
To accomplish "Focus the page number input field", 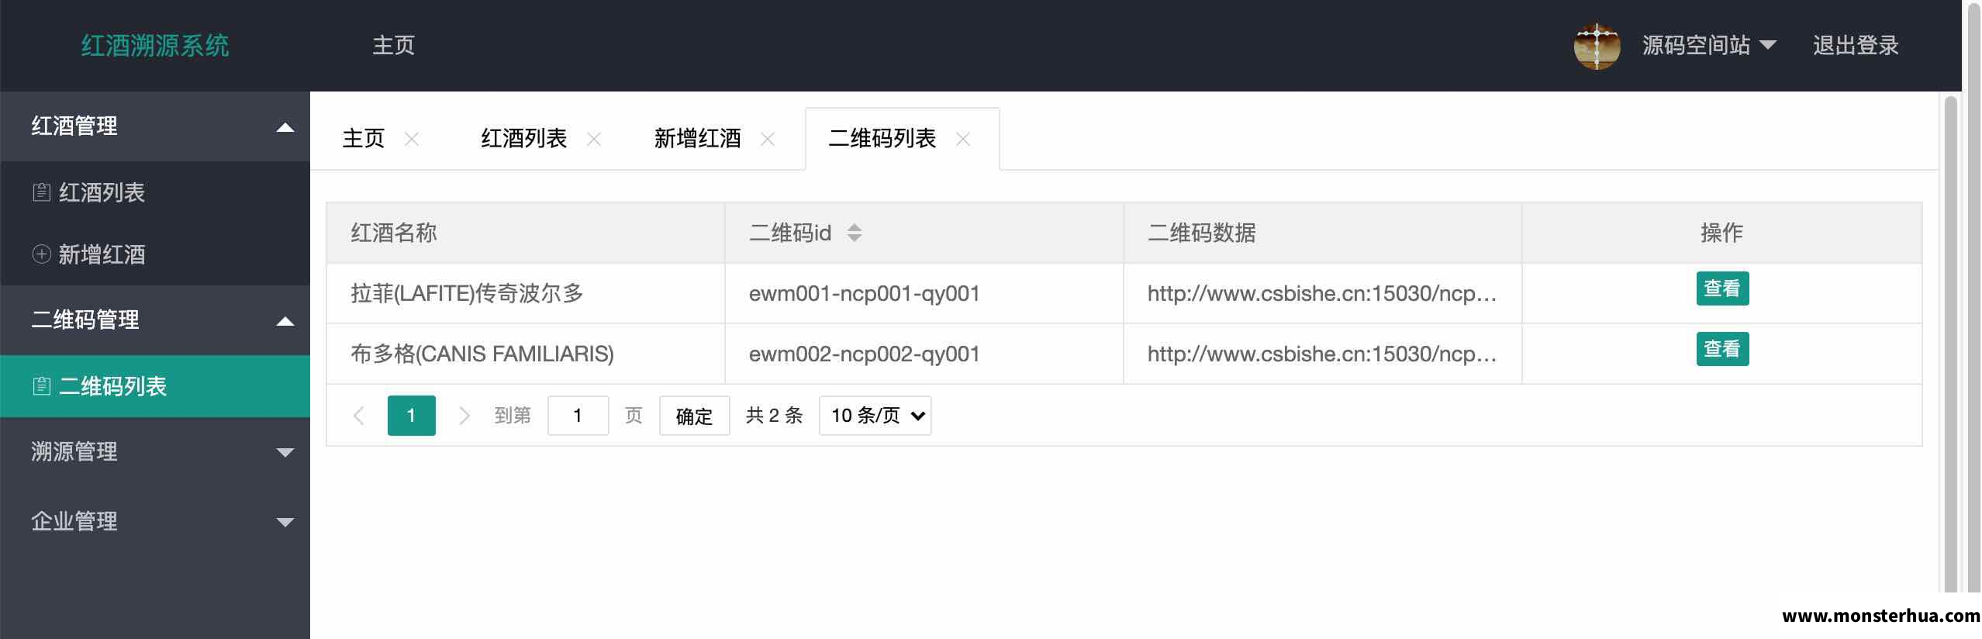I will 578,416.
